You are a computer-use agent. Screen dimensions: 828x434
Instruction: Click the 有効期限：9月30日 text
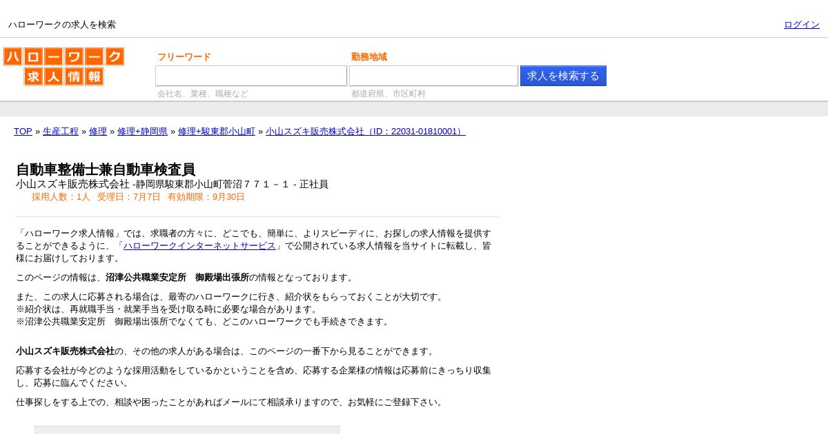[206, 197]
